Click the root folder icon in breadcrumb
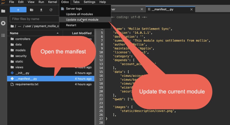230x125 pixels. [x=12, y=26]
